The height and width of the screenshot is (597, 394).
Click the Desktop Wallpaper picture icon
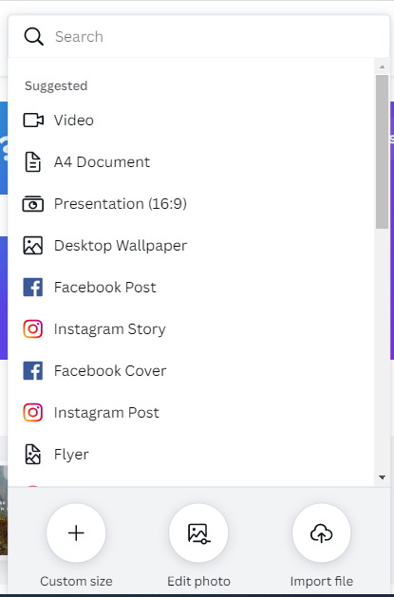[x=33, y=246]
